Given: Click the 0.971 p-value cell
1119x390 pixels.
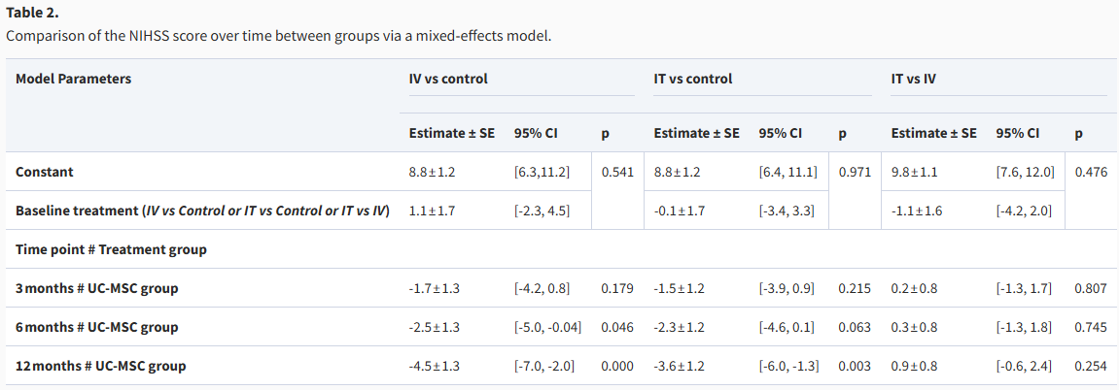Looking at the screenshot, I should [855, 172].
